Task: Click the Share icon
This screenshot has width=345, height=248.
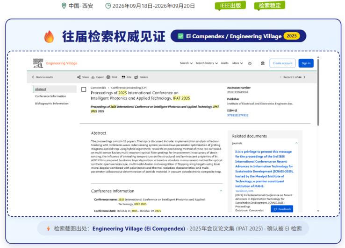Action: pos(79,77)
